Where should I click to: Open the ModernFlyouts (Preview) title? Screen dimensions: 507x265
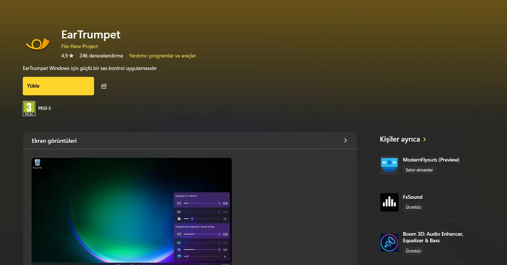click(x=431, y=160)
